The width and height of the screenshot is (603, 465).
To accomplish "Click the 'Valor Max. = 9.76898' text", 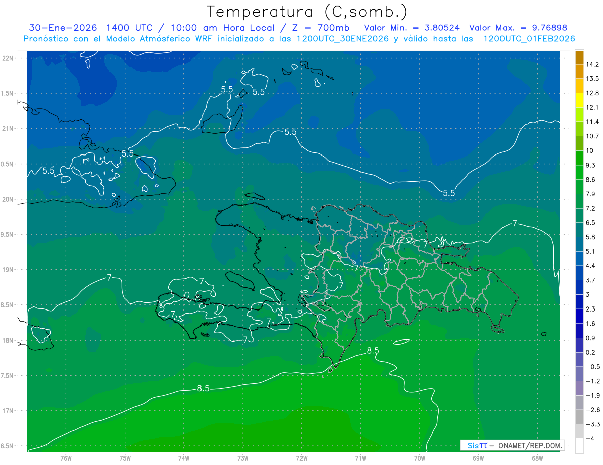I will (x=518, y=27).
